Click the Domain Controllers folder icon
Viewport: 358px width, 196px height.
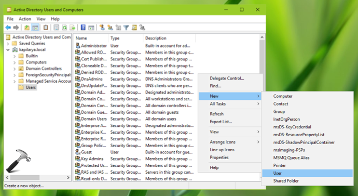(21, 69)
